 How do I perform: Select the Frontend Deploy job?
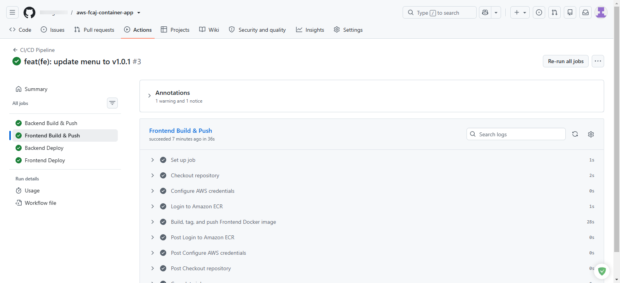pyautogui.click(x=65, y=160)
